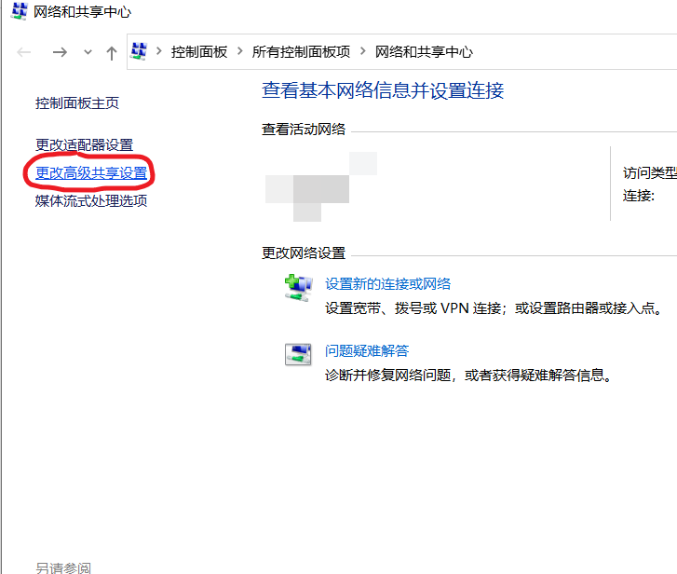The image size is (677, 574).
Task: Click 网络和共享中心 breadcrumb item
Action: click(424, 52)
